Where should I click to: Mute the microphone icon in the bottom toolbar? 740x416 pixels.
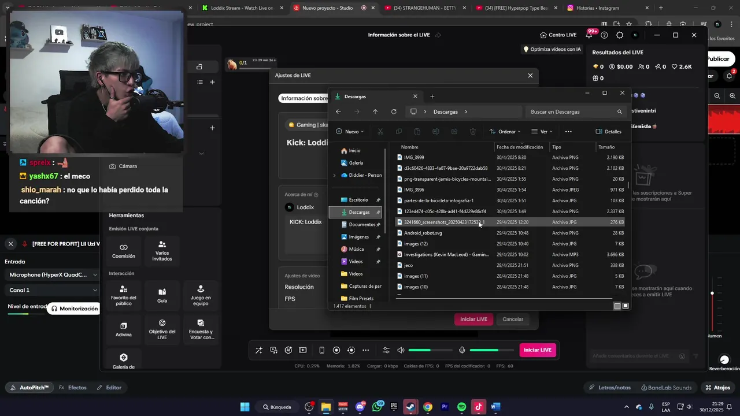click(462, 350)
